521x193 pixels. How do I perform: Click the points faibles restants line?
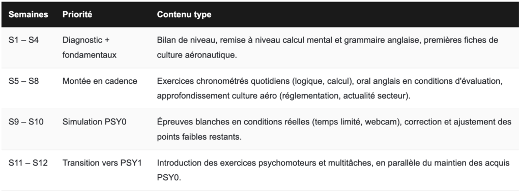coord(199,137)
